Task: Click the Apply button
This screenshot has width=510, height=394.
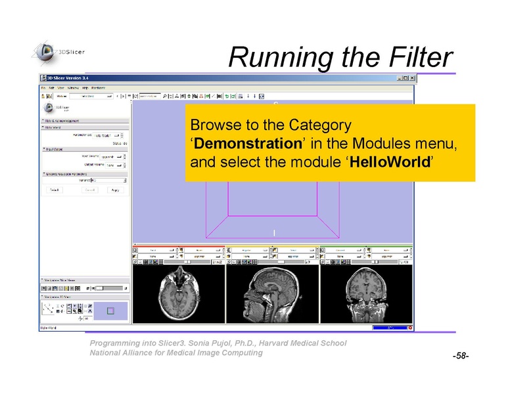Action: click(116, 190)
